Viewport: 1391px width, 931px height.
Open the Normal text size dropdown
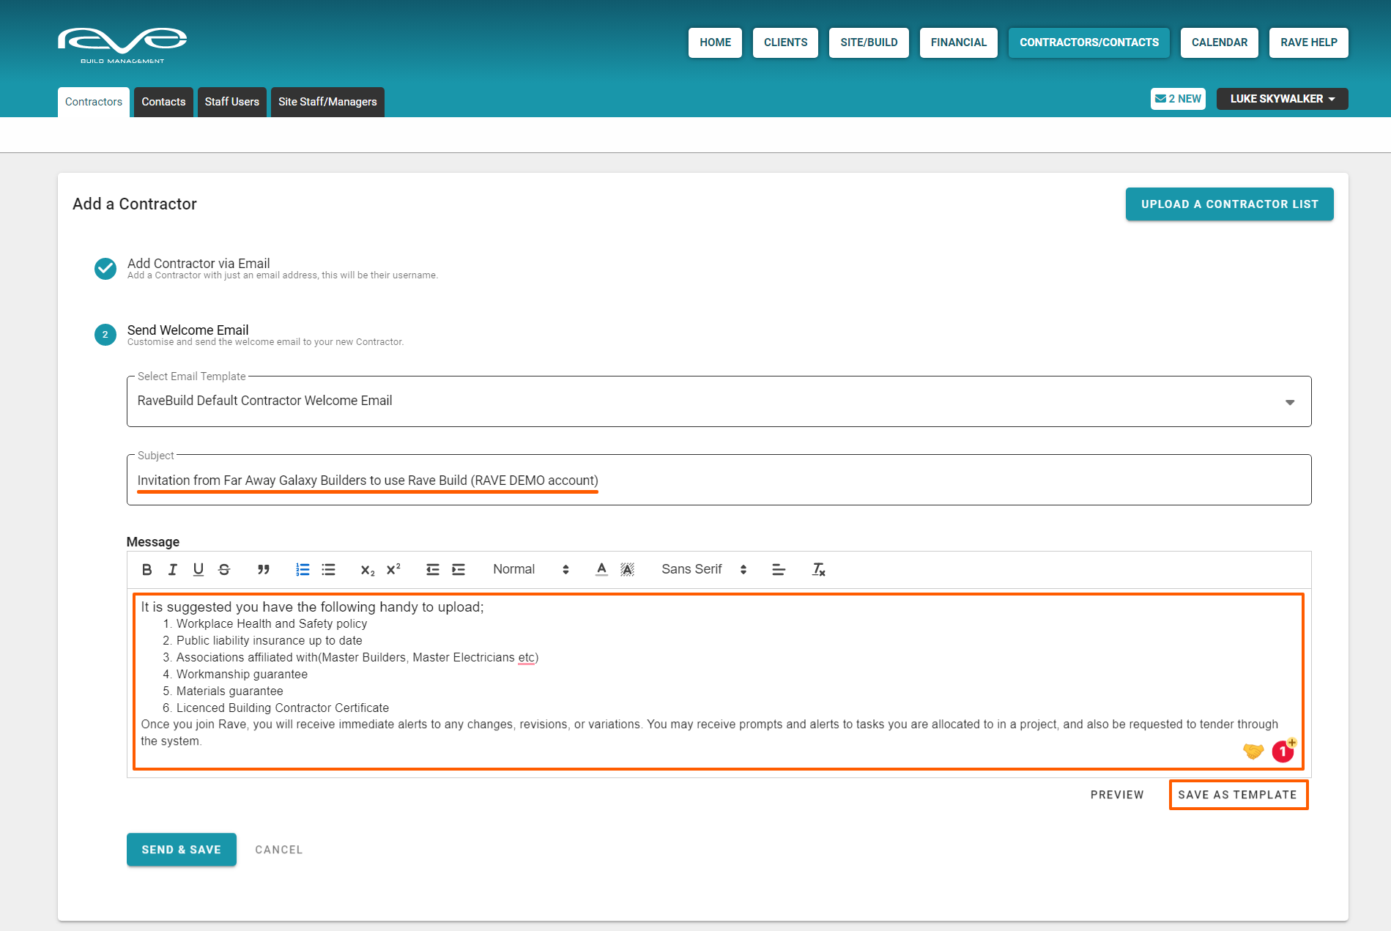531,570
